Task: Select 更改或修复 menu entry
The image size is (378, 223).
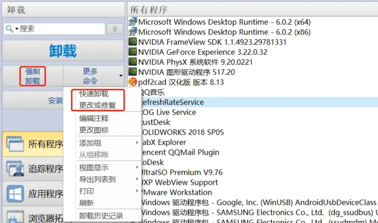Action: pyautogui.click(x=97, y=105)
